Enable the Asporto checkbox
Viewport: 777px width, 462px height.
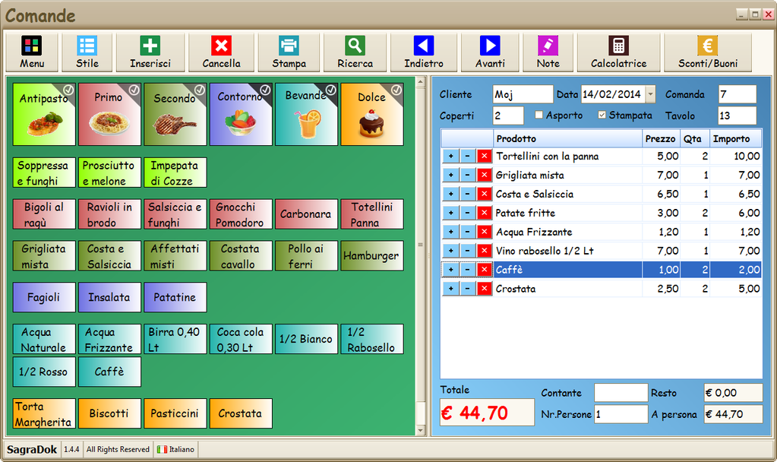click(539, 115)
